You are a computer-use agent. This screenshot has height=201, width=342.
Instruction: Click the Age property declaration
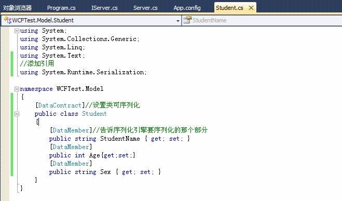[92, 155]
